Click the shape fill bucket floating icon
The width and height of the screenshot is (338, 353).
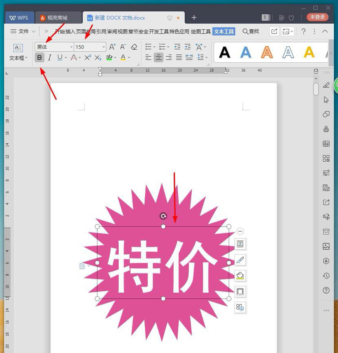point(240,276)
